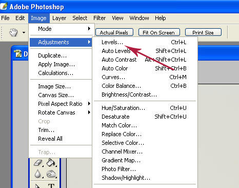Expand the Rotate Canvas submenu
This screenshot has height=188, width=239.
(61, 112)
